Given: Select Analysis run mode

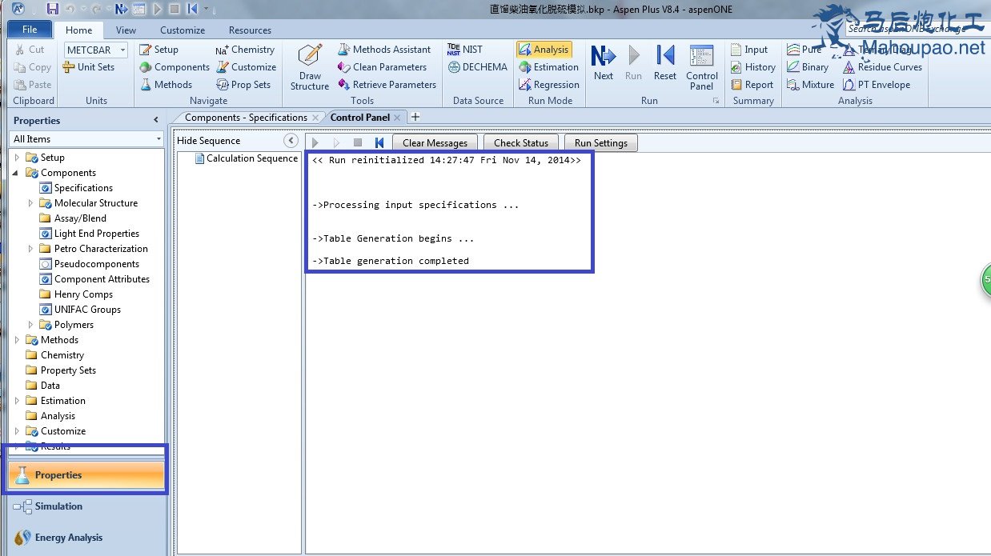Looking at the screenshot, I should tap(544, 50).
